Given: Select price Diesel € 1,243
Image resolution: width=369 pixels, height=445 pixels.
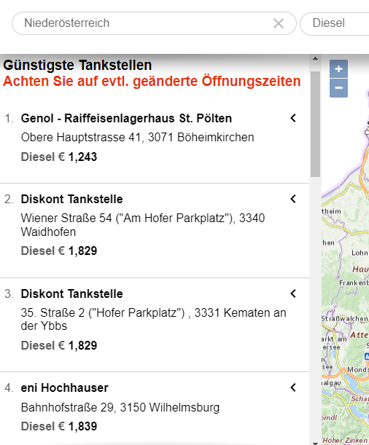Looking at the screenshot, I should pyautogui.click(x=59, y=157).
